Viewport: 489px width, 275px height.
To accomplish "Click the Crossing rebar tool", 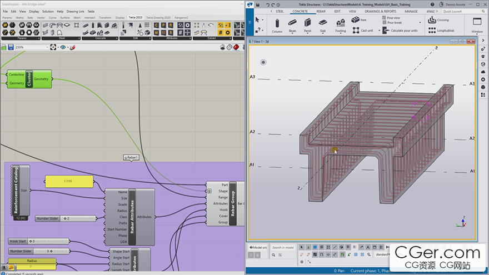I will point(438,20).
